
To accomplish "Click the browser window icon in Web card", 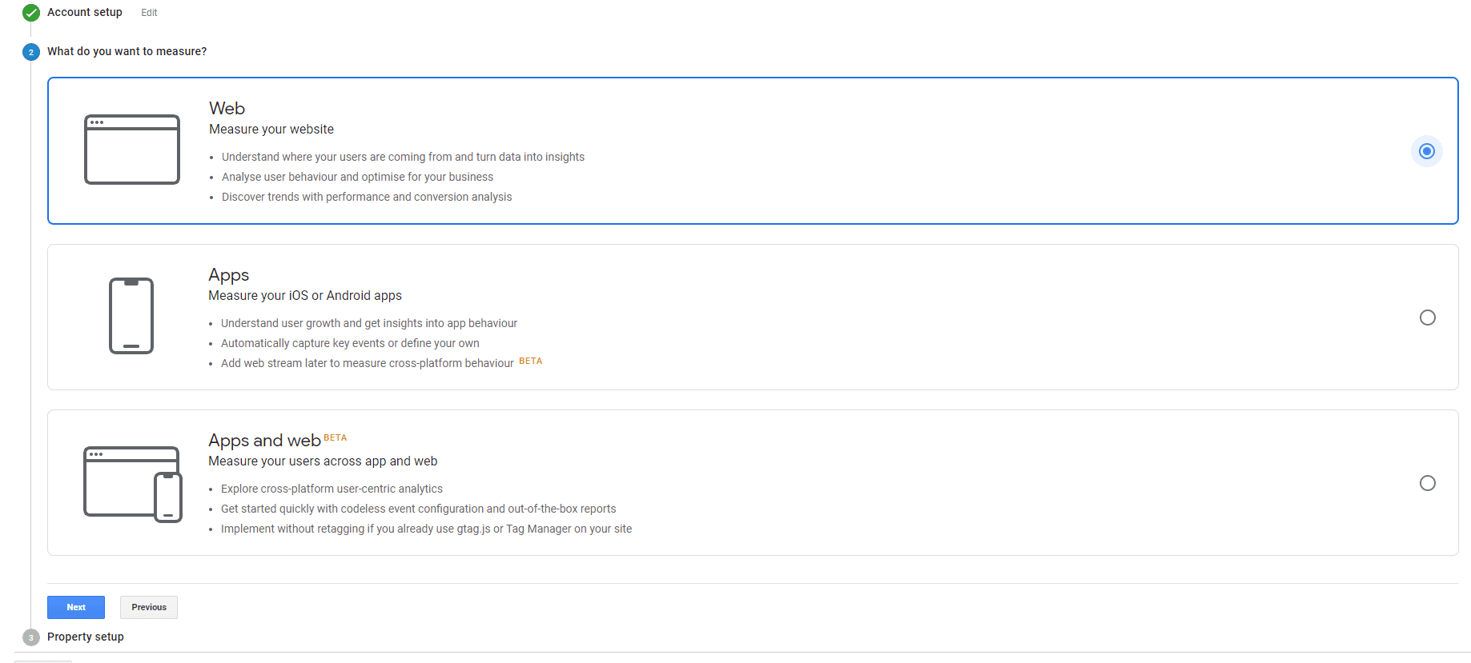I will (132, 150).
